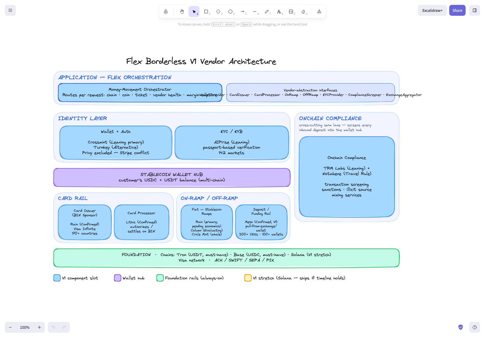The image size is (485, 364).
Task: Open the Excalidraw+ link
Action: tap(432, 10)
